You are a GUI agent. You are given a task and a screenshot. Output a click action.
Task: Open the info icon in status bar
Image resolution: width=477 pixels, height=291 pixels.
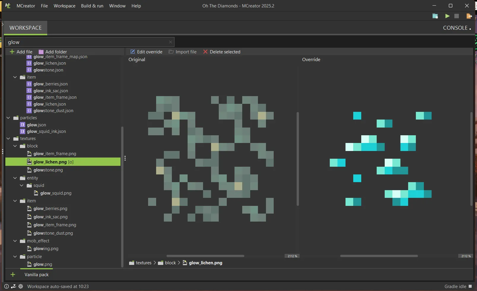point(7,286)
